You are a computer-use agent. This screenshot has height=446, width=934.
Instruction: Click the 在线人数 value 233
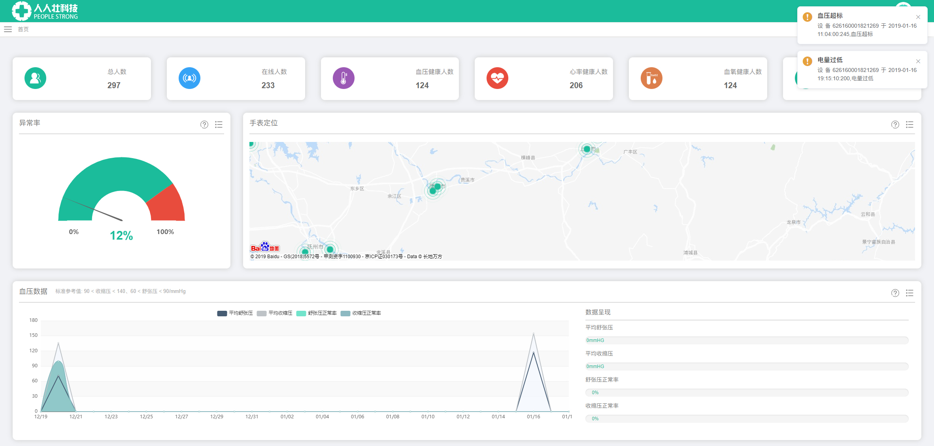[268, 85]
